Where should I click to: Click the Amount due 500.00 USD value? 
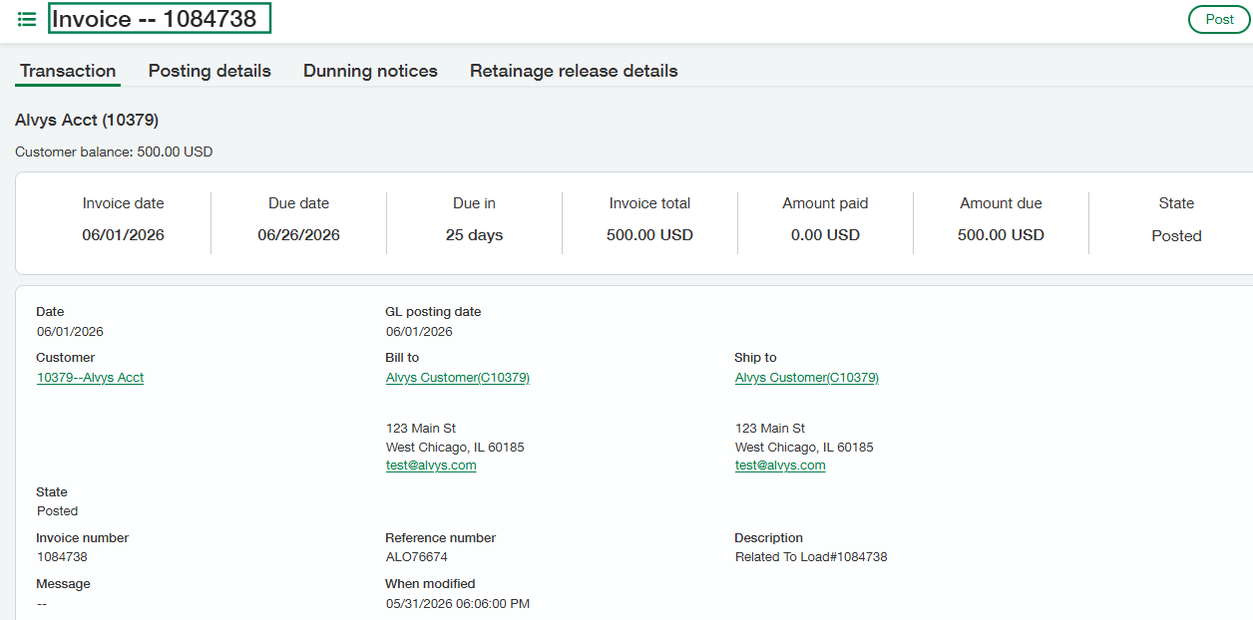(x=1002, y=236)
